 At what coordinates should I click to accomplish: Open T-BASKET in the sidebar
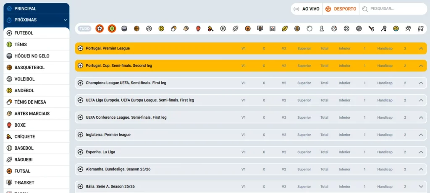point(36,183)
